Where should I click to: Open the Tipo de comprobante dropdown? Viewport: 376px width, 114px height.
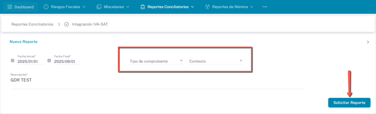coord(156,61)
